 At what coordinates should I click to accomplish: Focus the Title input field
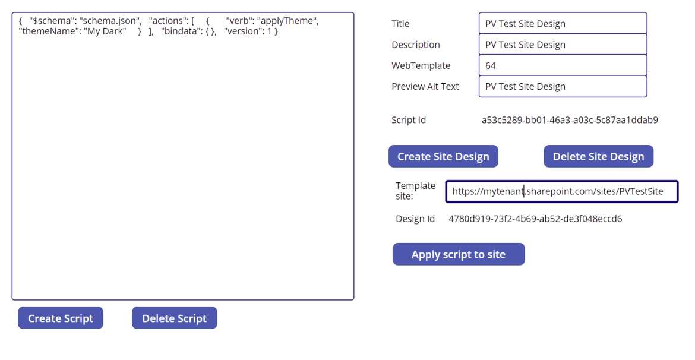point(563,23)
